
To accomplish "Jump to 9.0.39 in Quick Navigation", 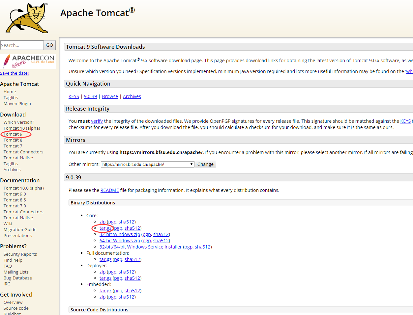I will pyautogui.click(x=90, y=96).
